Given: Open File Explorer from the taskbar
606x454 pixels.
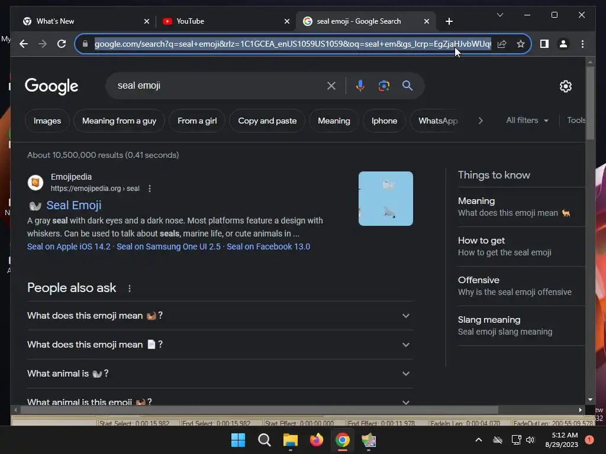Looking at the screenshot, I should (x=290, y=440).
